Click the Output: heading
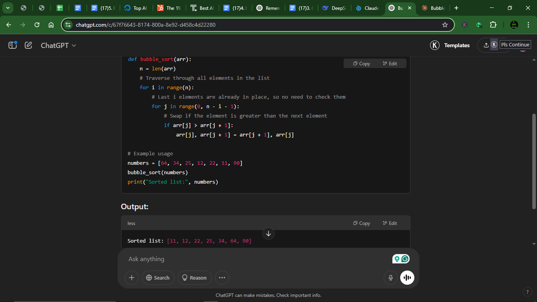The height and width of the screenshot is (302, 537). tap(135, 206)
